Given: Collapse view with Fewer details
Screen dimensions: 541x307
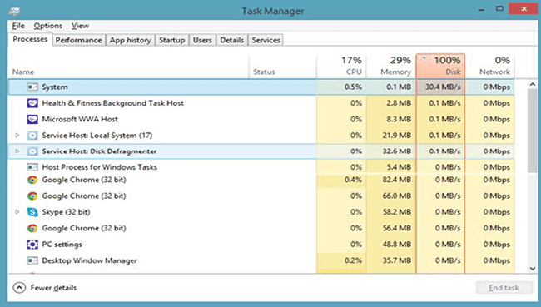Looking at the screenshot, I should pos(44,288).
